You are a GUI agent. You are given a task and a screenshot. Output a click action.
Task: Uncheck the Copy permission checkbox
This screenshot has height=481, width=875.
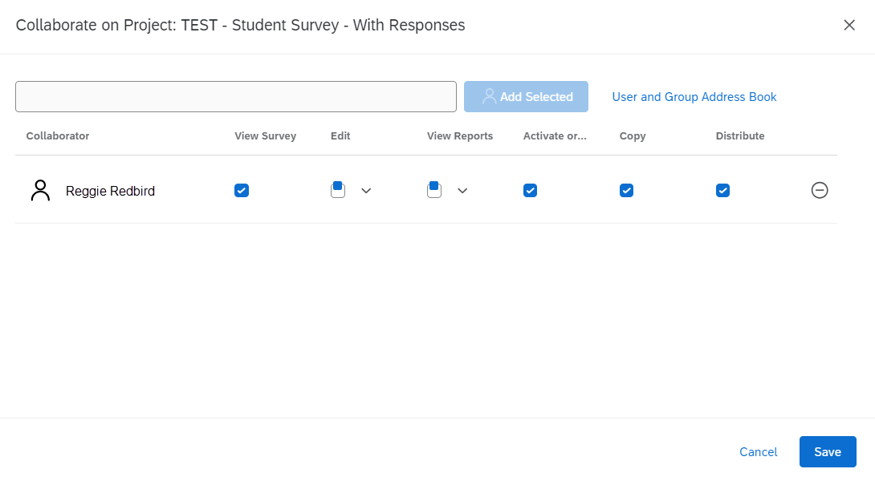[627, 191]
